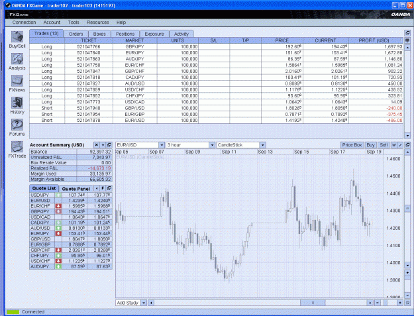Image resolution: width=414 pixels, height=316 pixels.
Task: Switch to the Orders tab
Action: (76, 34)
